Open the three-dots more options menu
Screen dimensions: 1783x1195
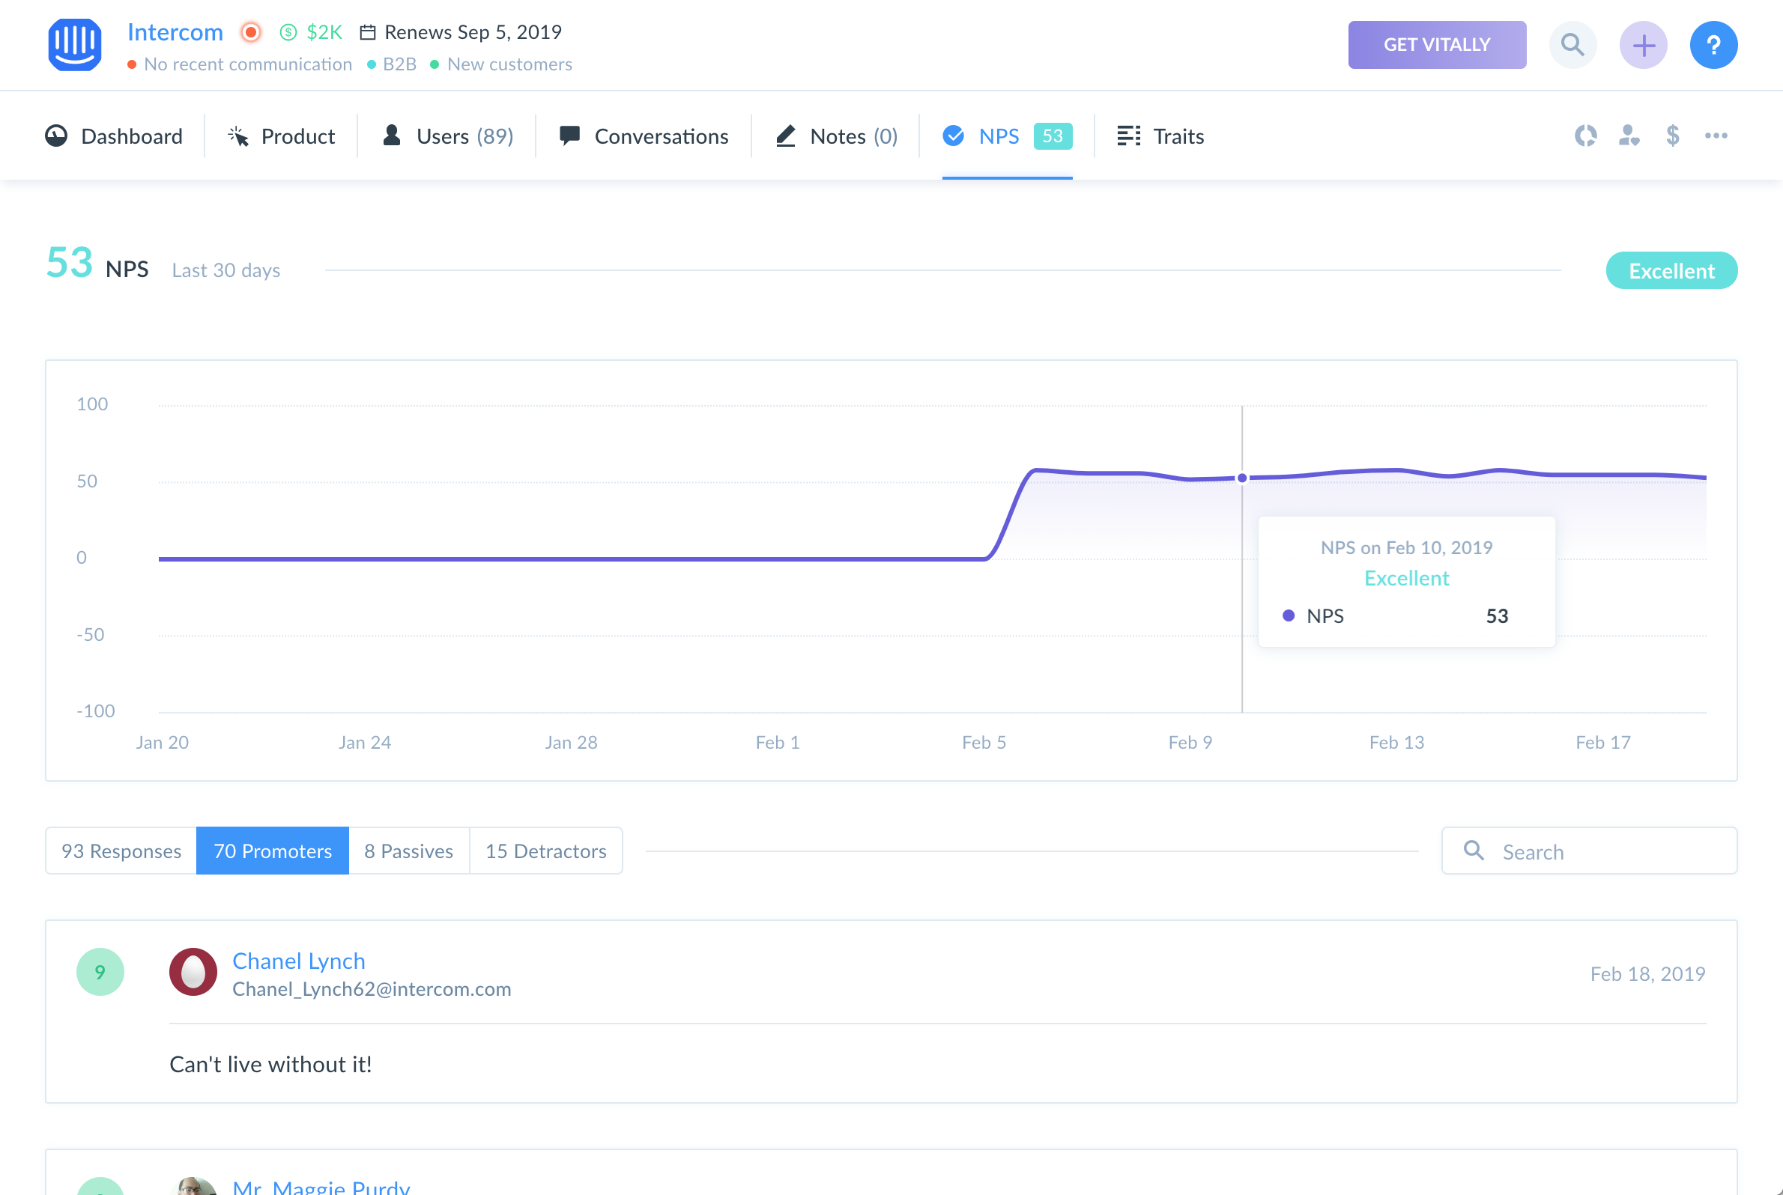click(x=1716, y=136)
